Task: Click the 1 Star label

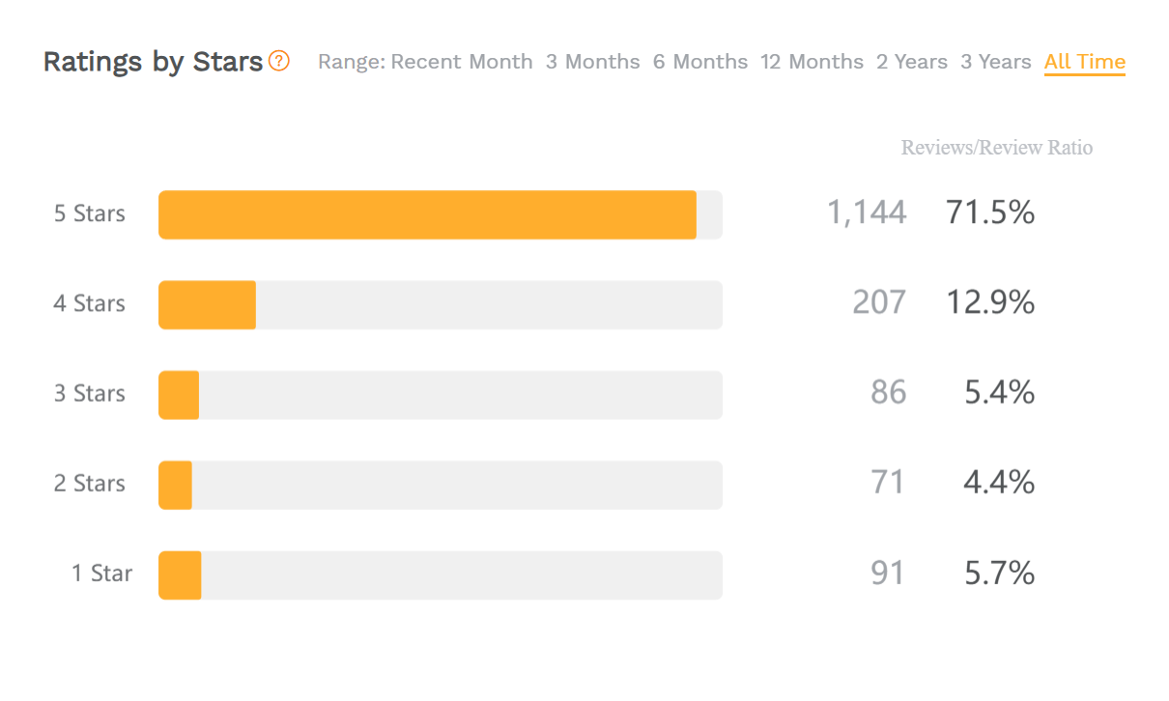Action: pyautogui.click(x=101, y=574)
